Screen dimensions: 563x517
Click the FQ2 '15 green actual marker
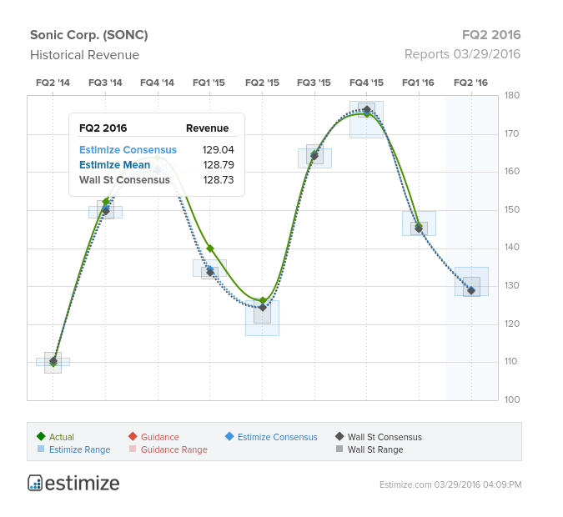[x=263, y=300]
